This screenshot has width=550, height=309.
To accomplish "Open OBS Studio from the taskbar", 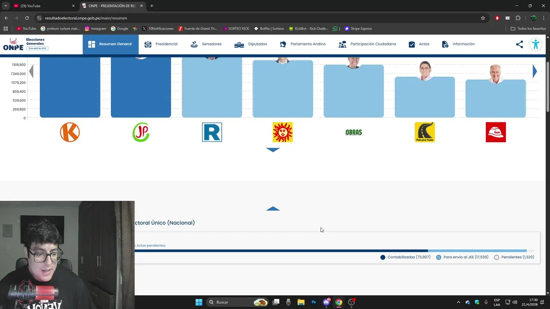I will click(351, 302).
